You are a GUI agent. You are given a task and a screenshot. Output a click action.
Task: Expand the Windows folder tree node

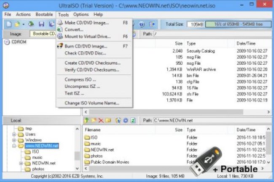click(x=14, y=140)
